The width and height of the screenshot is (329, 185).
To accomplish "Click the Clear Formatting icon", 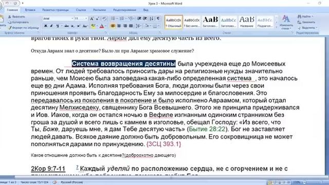I will click(104, 18).
